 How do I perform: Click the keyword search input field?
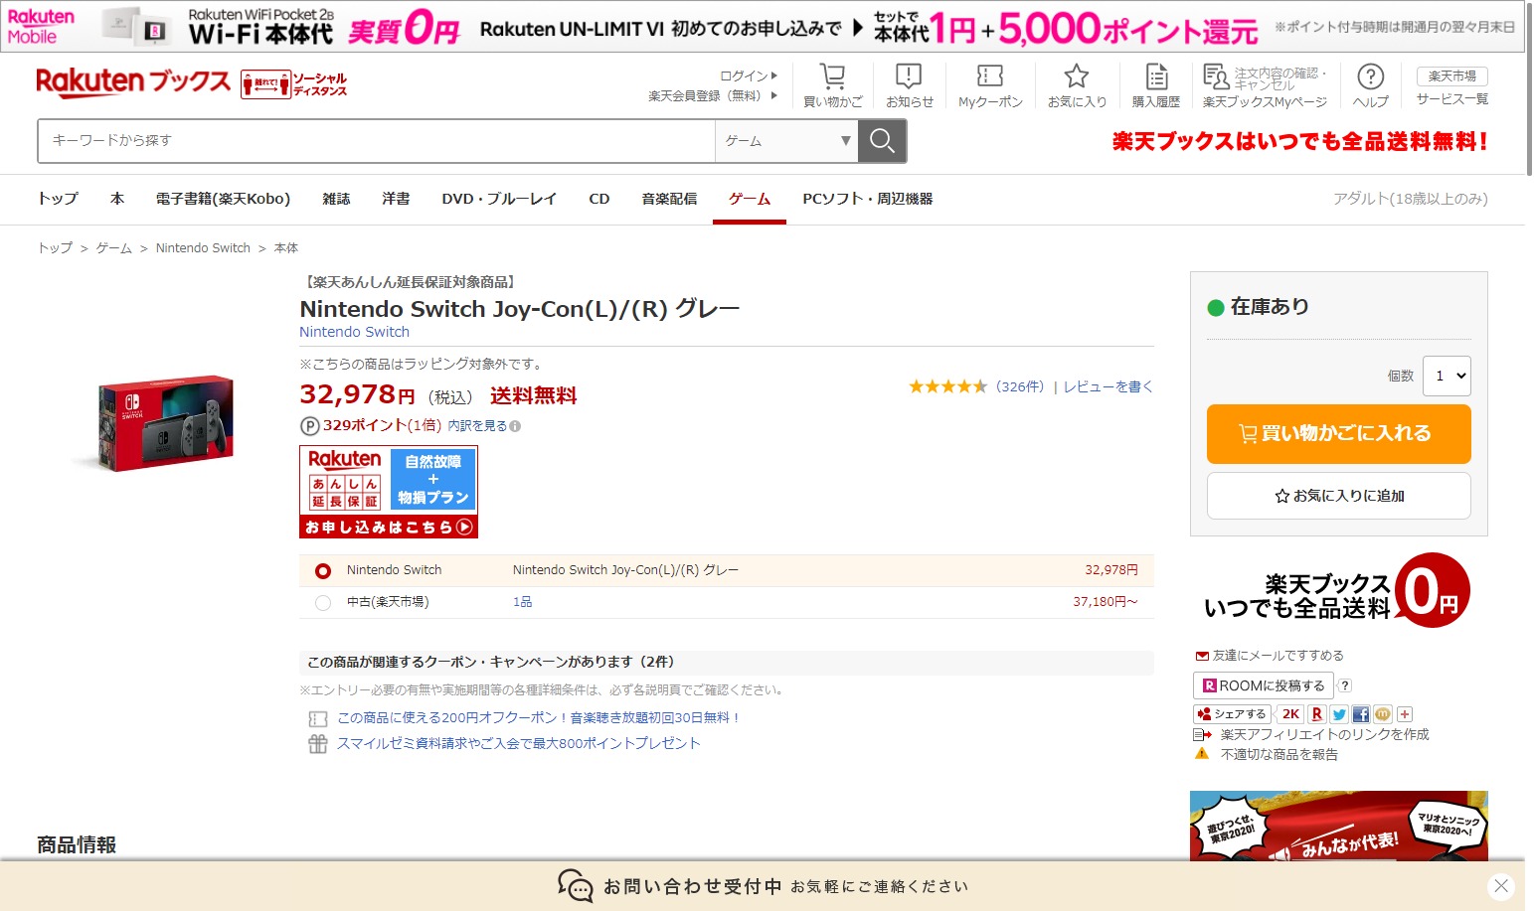coord(377,141)
